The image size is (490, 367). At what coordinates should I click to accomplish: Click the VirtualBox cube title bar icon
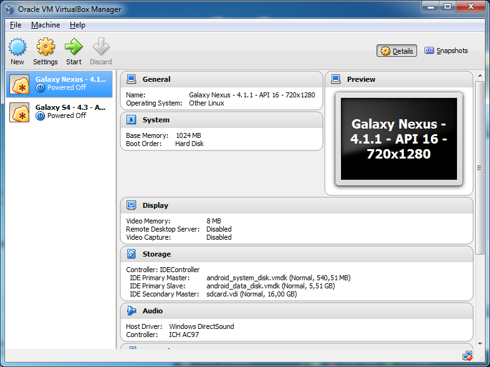click(x=10, y=9)
